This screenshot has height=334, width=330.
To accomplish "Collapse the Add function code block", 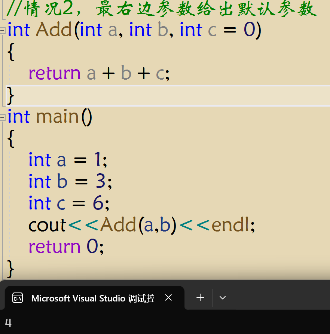I will (x=2, y=30).
